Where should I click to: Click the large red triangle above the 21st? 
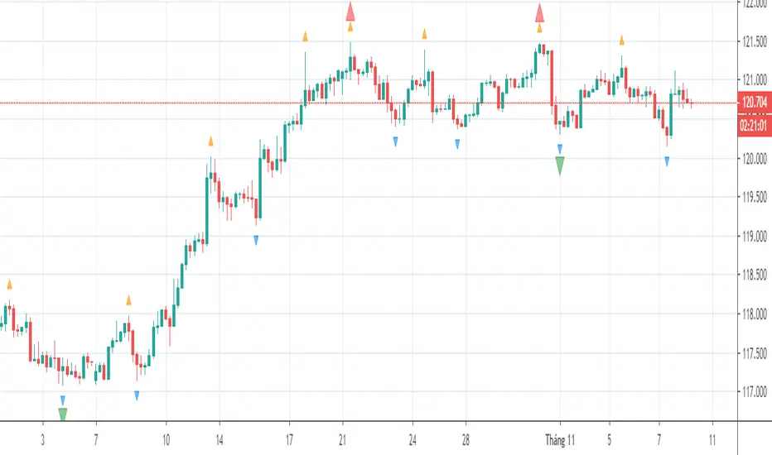click(x=350, y=11)
